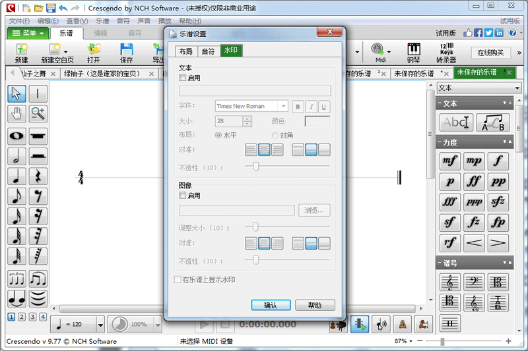Select the quarter note tool
Viewport: 528px width, 351px height.
click(x=16, y=176)
